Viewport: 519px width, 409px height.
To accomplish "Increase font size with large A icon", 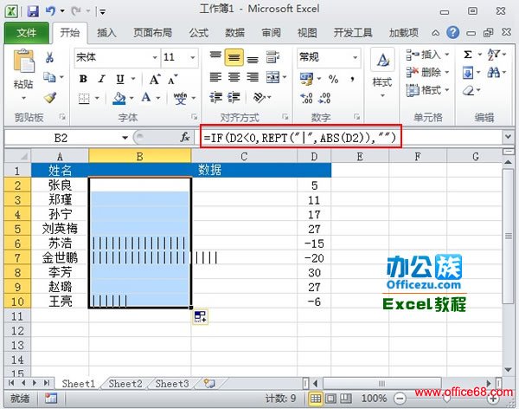I will point(155,79).
